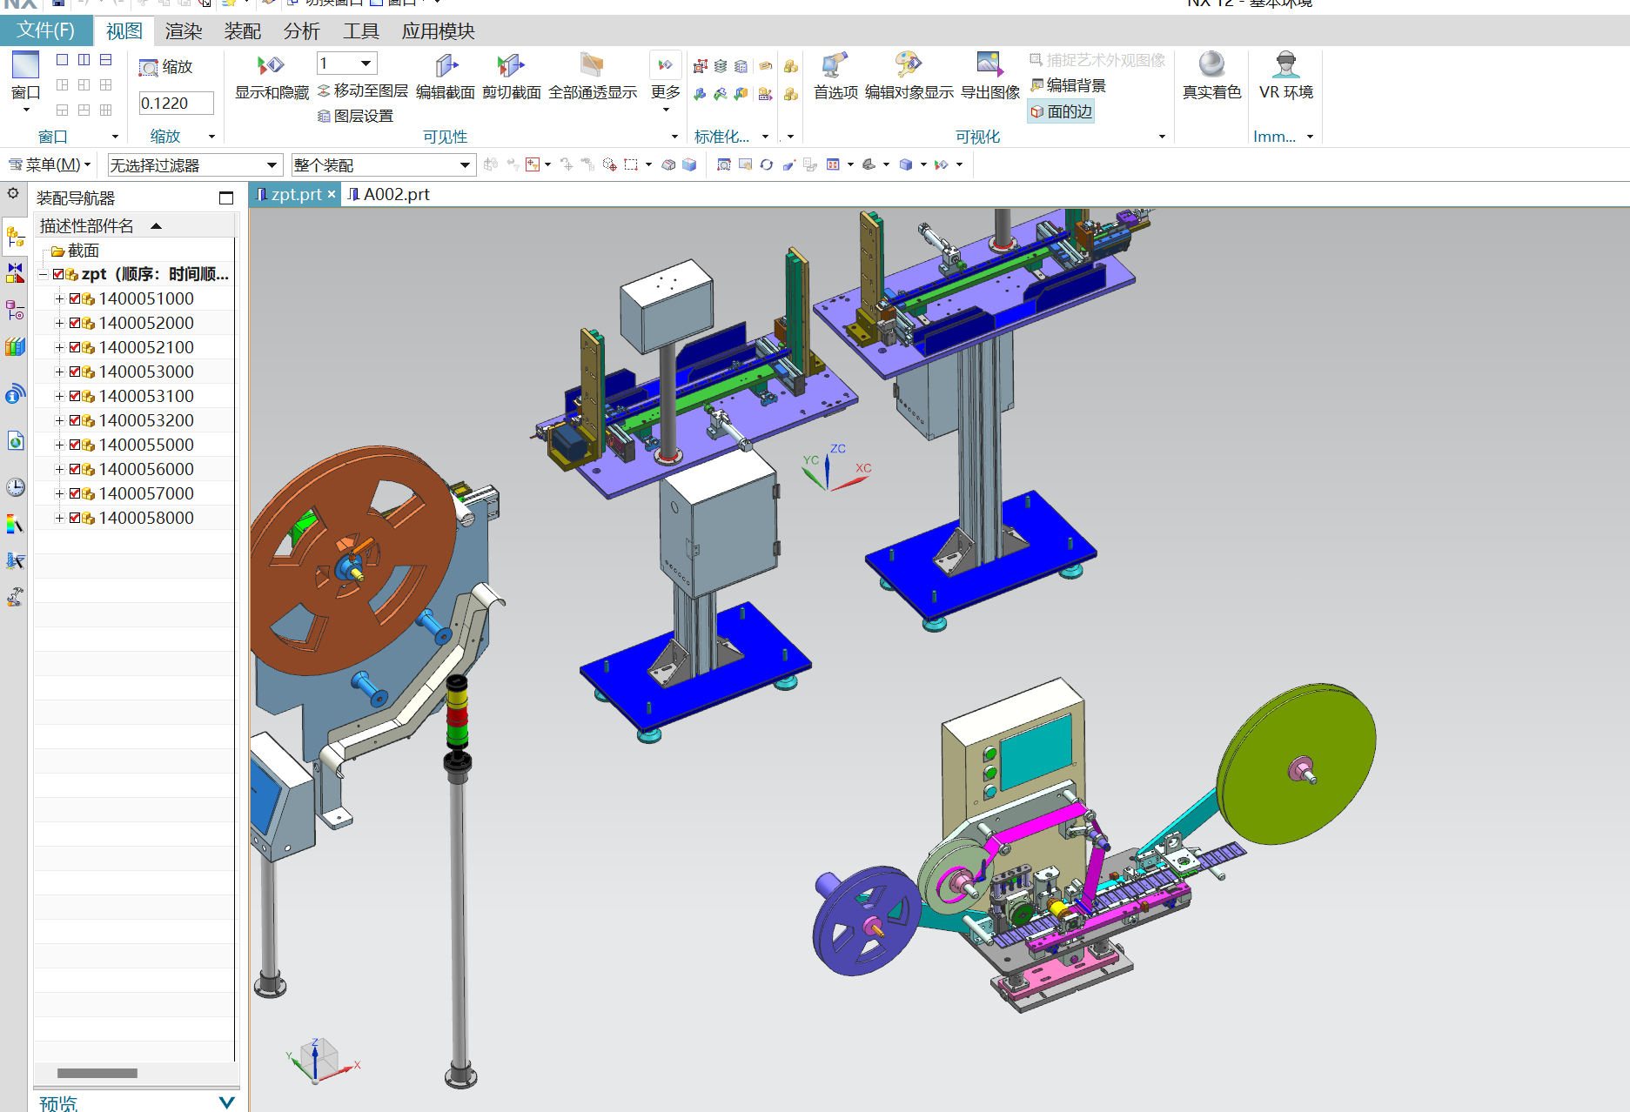Open the History clock sidebar icon
The width and height of the screenshot is (1630, 1112).
pyautogui.click(x=15, y=487)
